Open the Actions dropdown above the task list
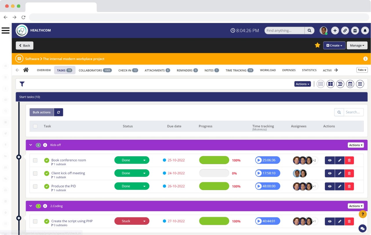The image size is (371, 235). click(302, 84)
